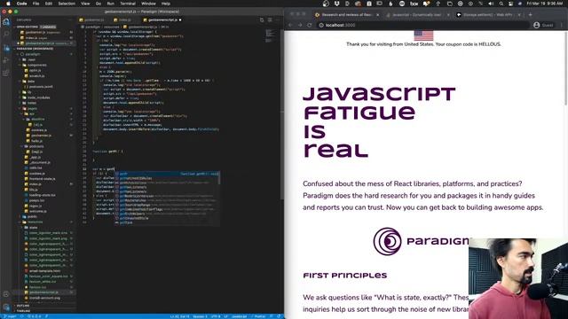Open Spotlight search in the macOS menu bar

coord(501,4)
